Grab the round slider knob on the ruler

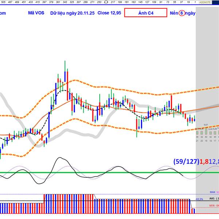pos(106,2)
